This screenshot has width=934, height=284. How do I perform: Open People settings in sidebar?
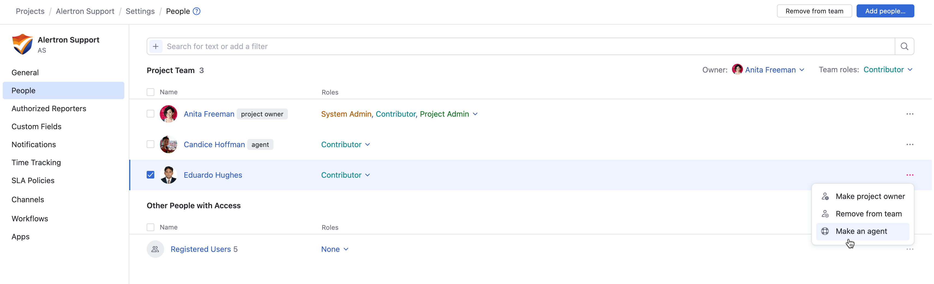pos(64,90)
